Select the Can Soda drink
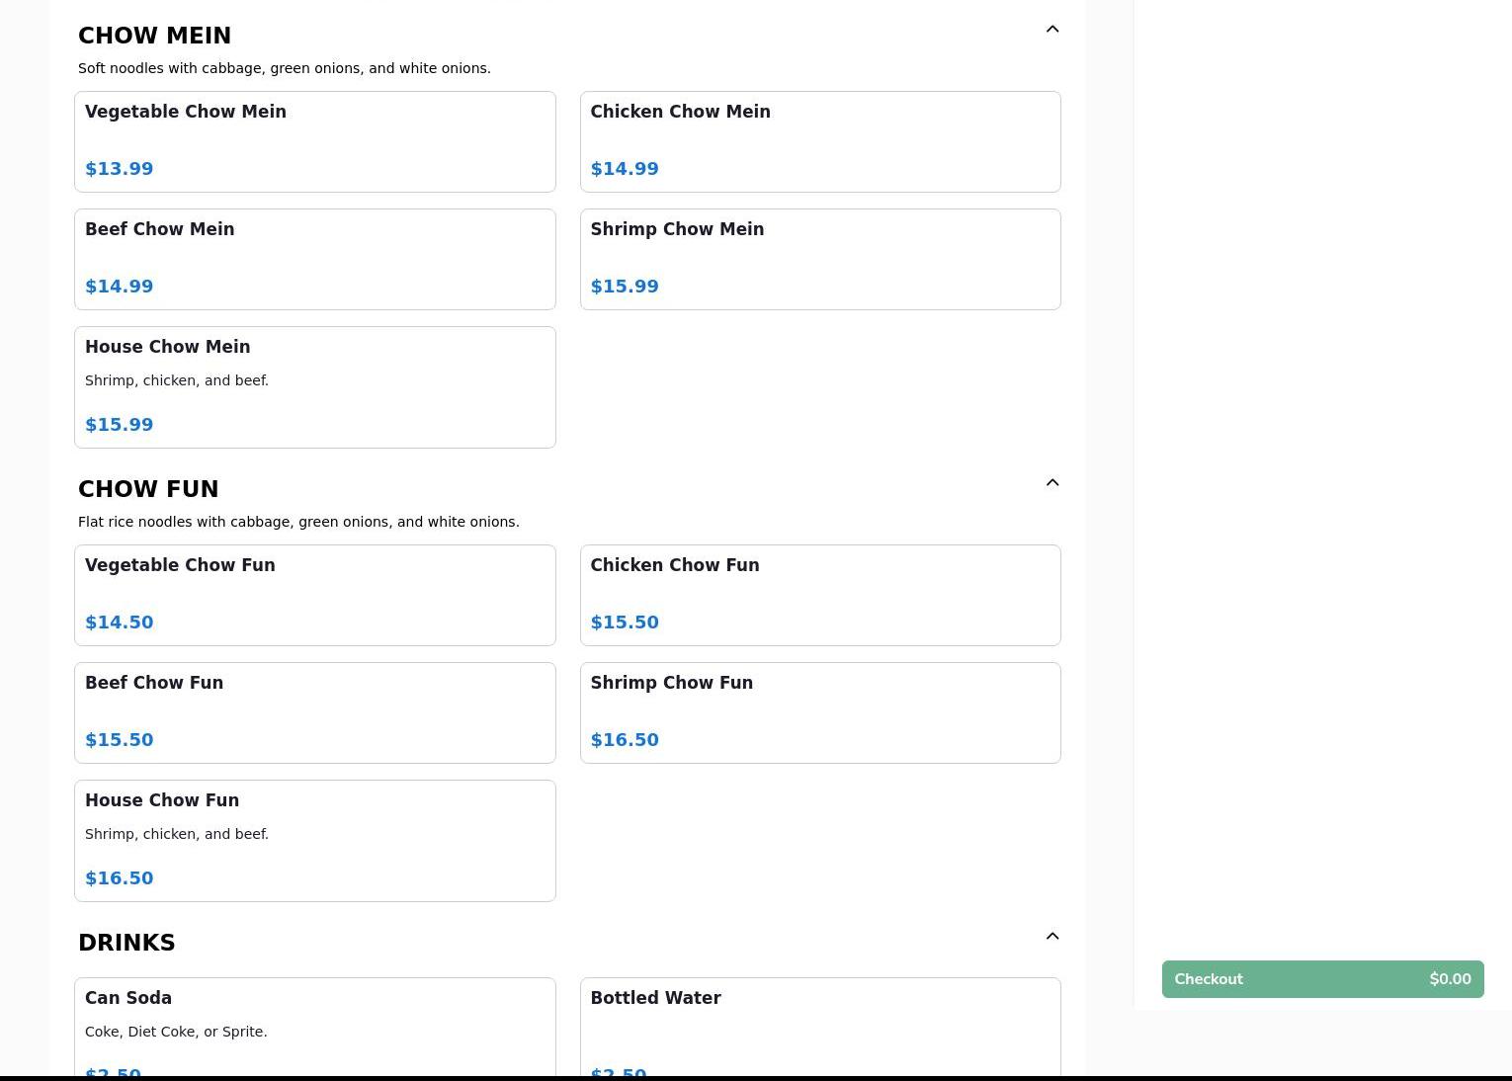Image resolution: width=1512 pixels, height=1081 pixels. [314, 1028]
